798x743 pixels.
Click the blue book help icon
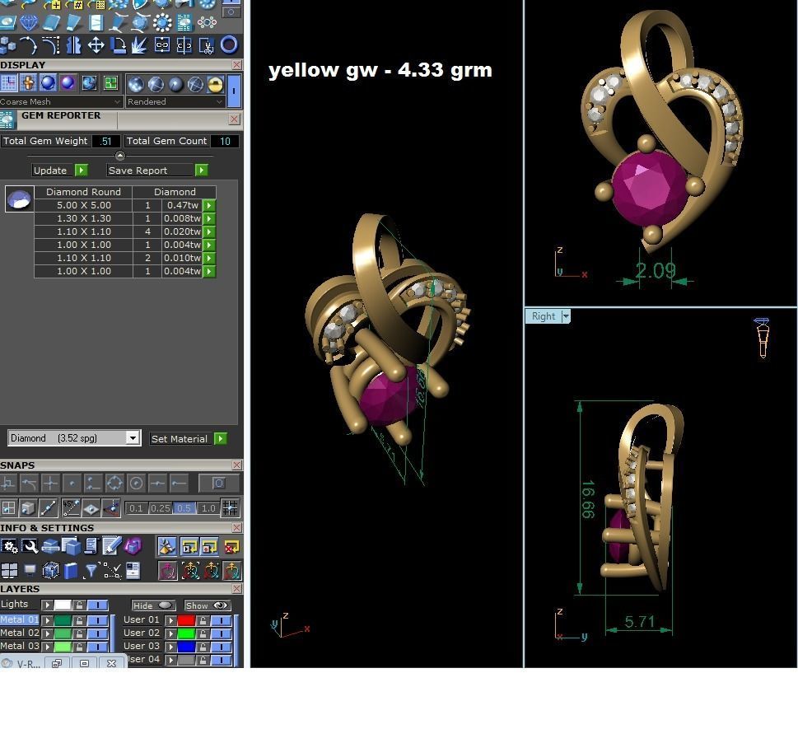pos(71,571)
